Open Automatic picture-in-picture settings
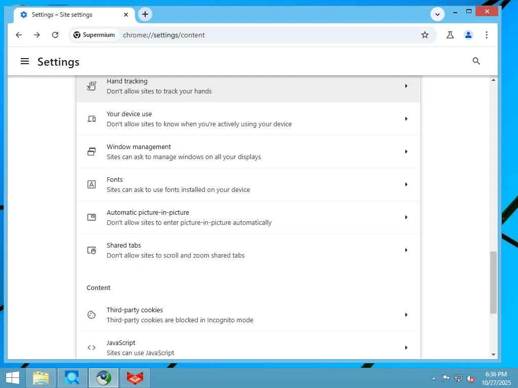518x388 pixels. click(248, 217)
